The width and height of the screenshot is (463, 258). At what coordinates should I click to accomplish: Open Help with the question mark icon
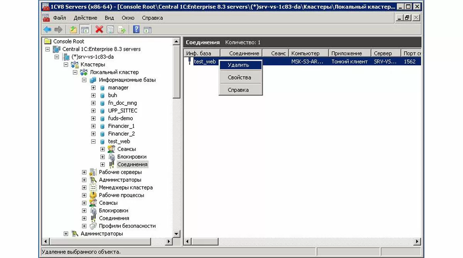coord(136,30)
